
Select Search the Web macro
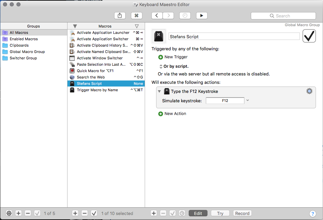click(106, 77)
